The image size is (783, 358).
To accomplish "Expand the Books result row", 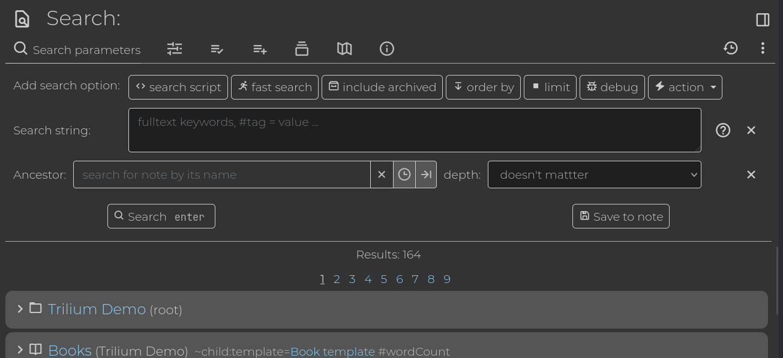I will tap(20, 350).
